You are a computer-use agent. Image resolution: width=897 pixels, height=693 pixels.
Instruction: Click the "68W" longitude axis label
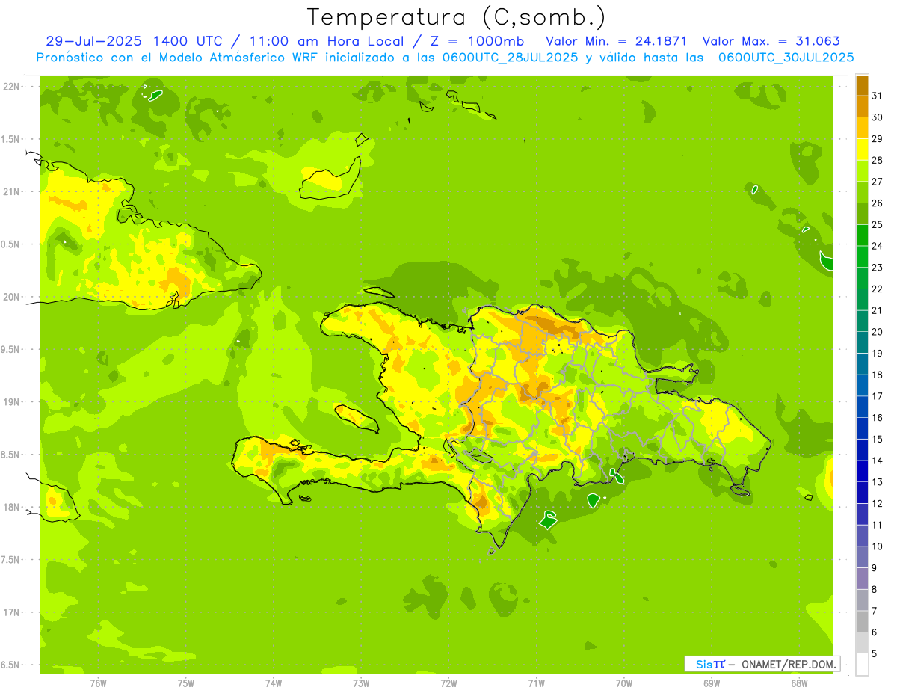(x=798, y=683)
